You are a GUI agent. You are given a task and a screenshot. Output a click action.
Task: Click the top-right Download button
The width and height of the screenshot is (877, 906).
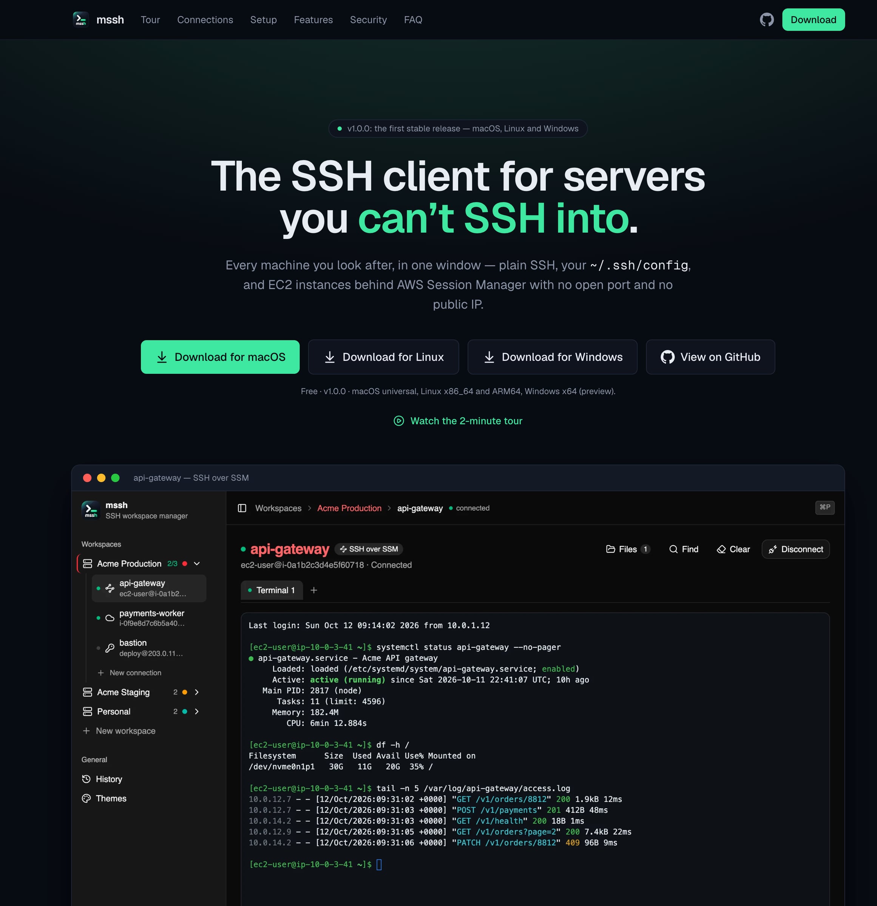[x=813, y=19]
